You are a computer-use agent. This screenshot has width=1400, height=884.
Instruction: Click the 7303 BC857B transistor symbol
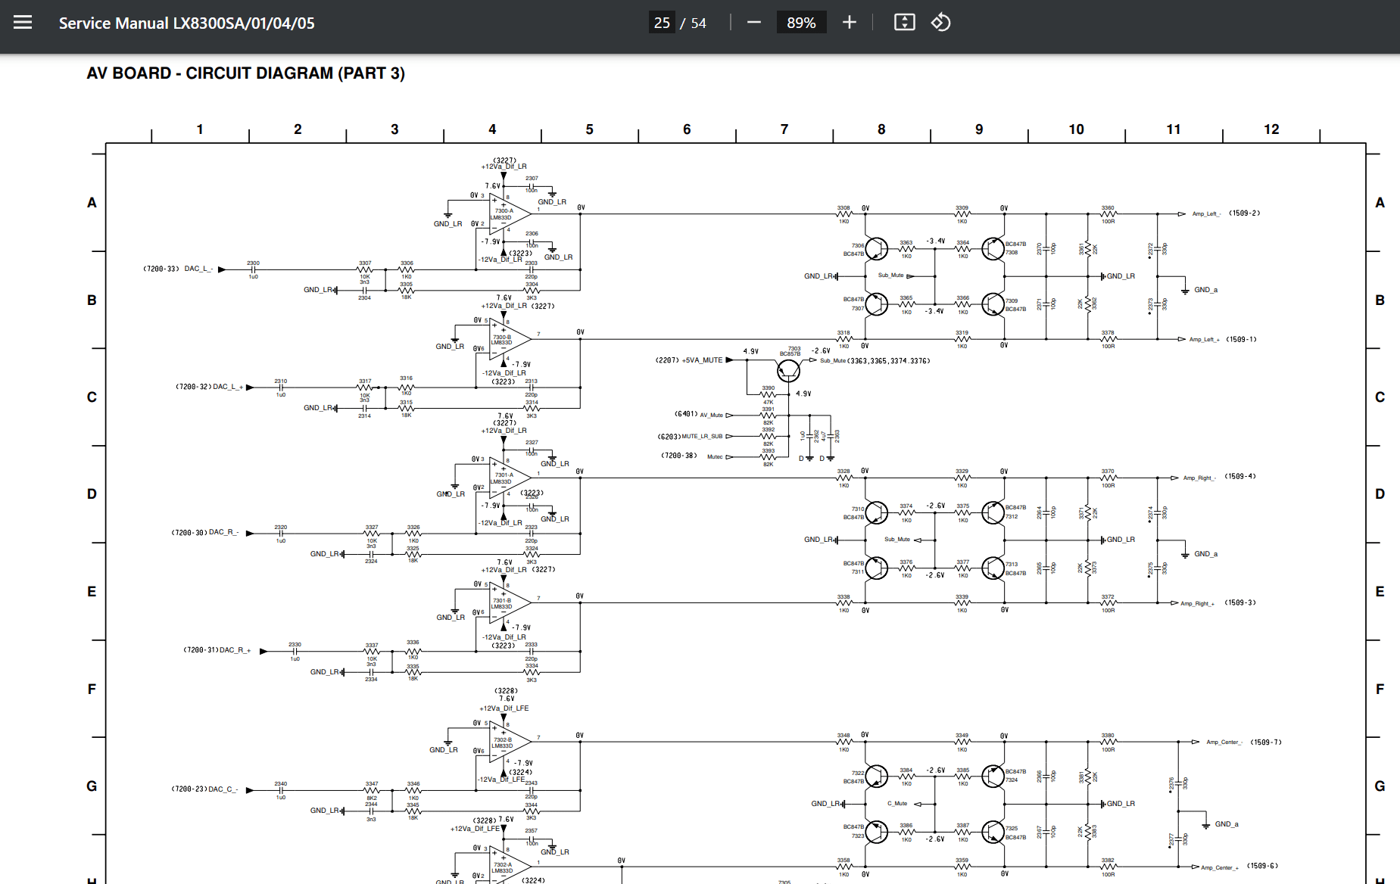coord(788,370)
